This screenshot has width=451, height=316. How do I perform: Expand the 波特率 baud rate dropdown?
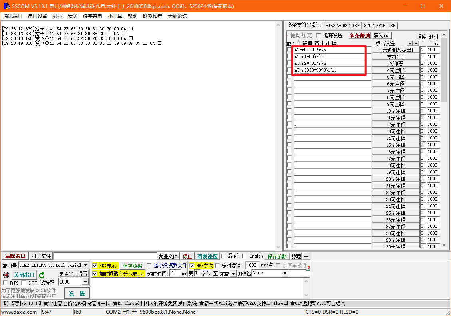(85, 282)
